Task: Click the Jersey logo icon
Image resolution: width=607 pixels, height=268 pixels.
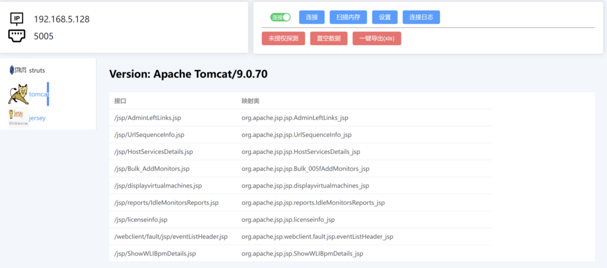Action: tap(18, 118)
